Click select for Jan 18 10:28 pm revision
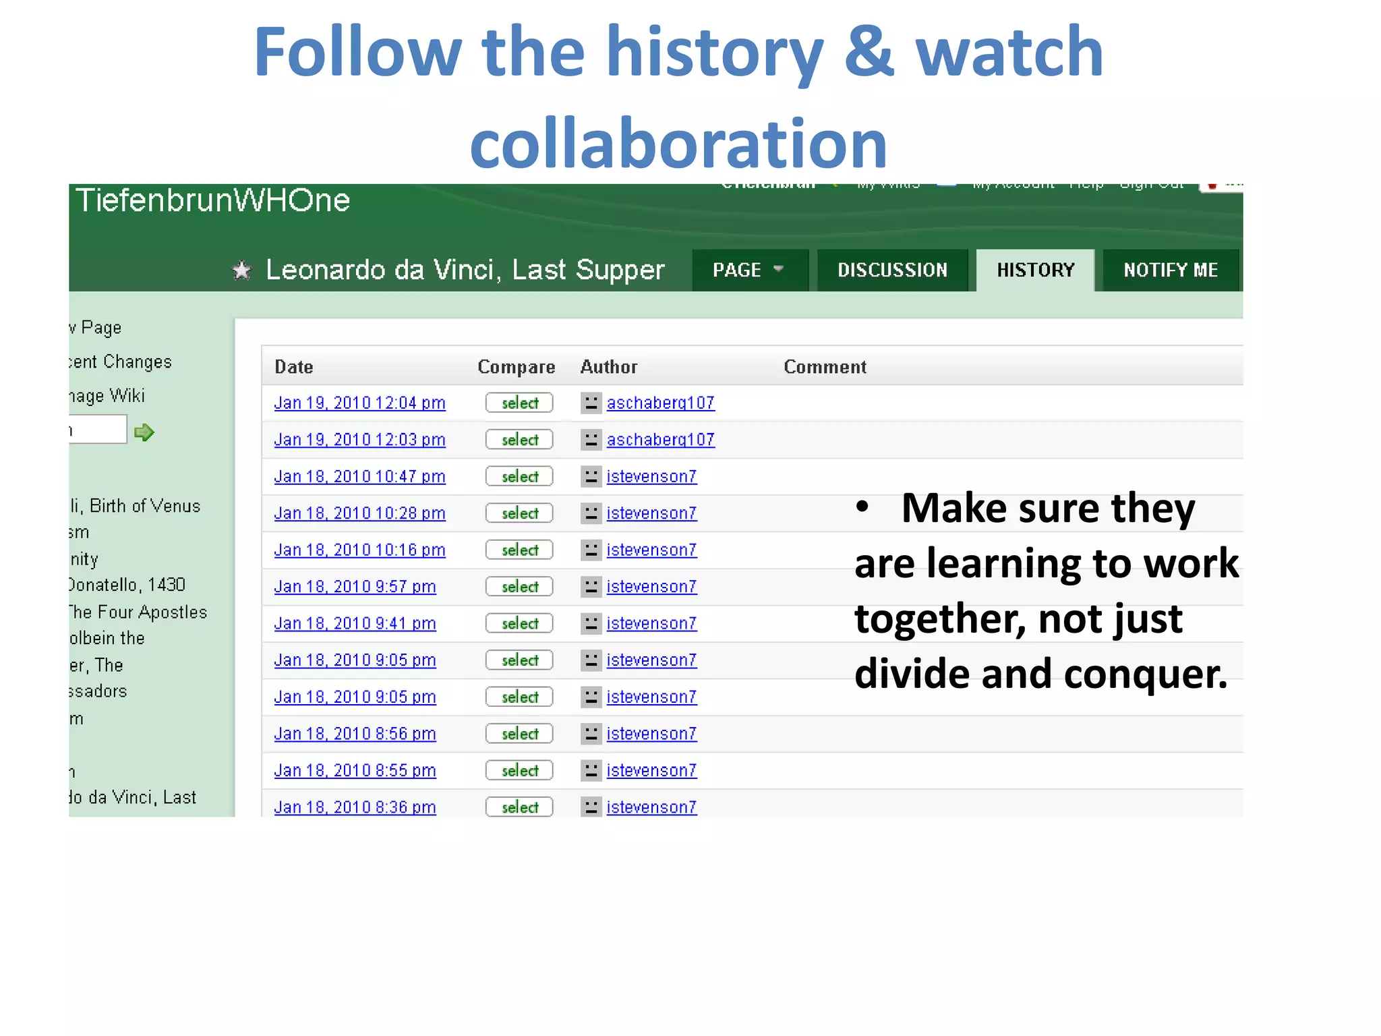 click(519, 513)
